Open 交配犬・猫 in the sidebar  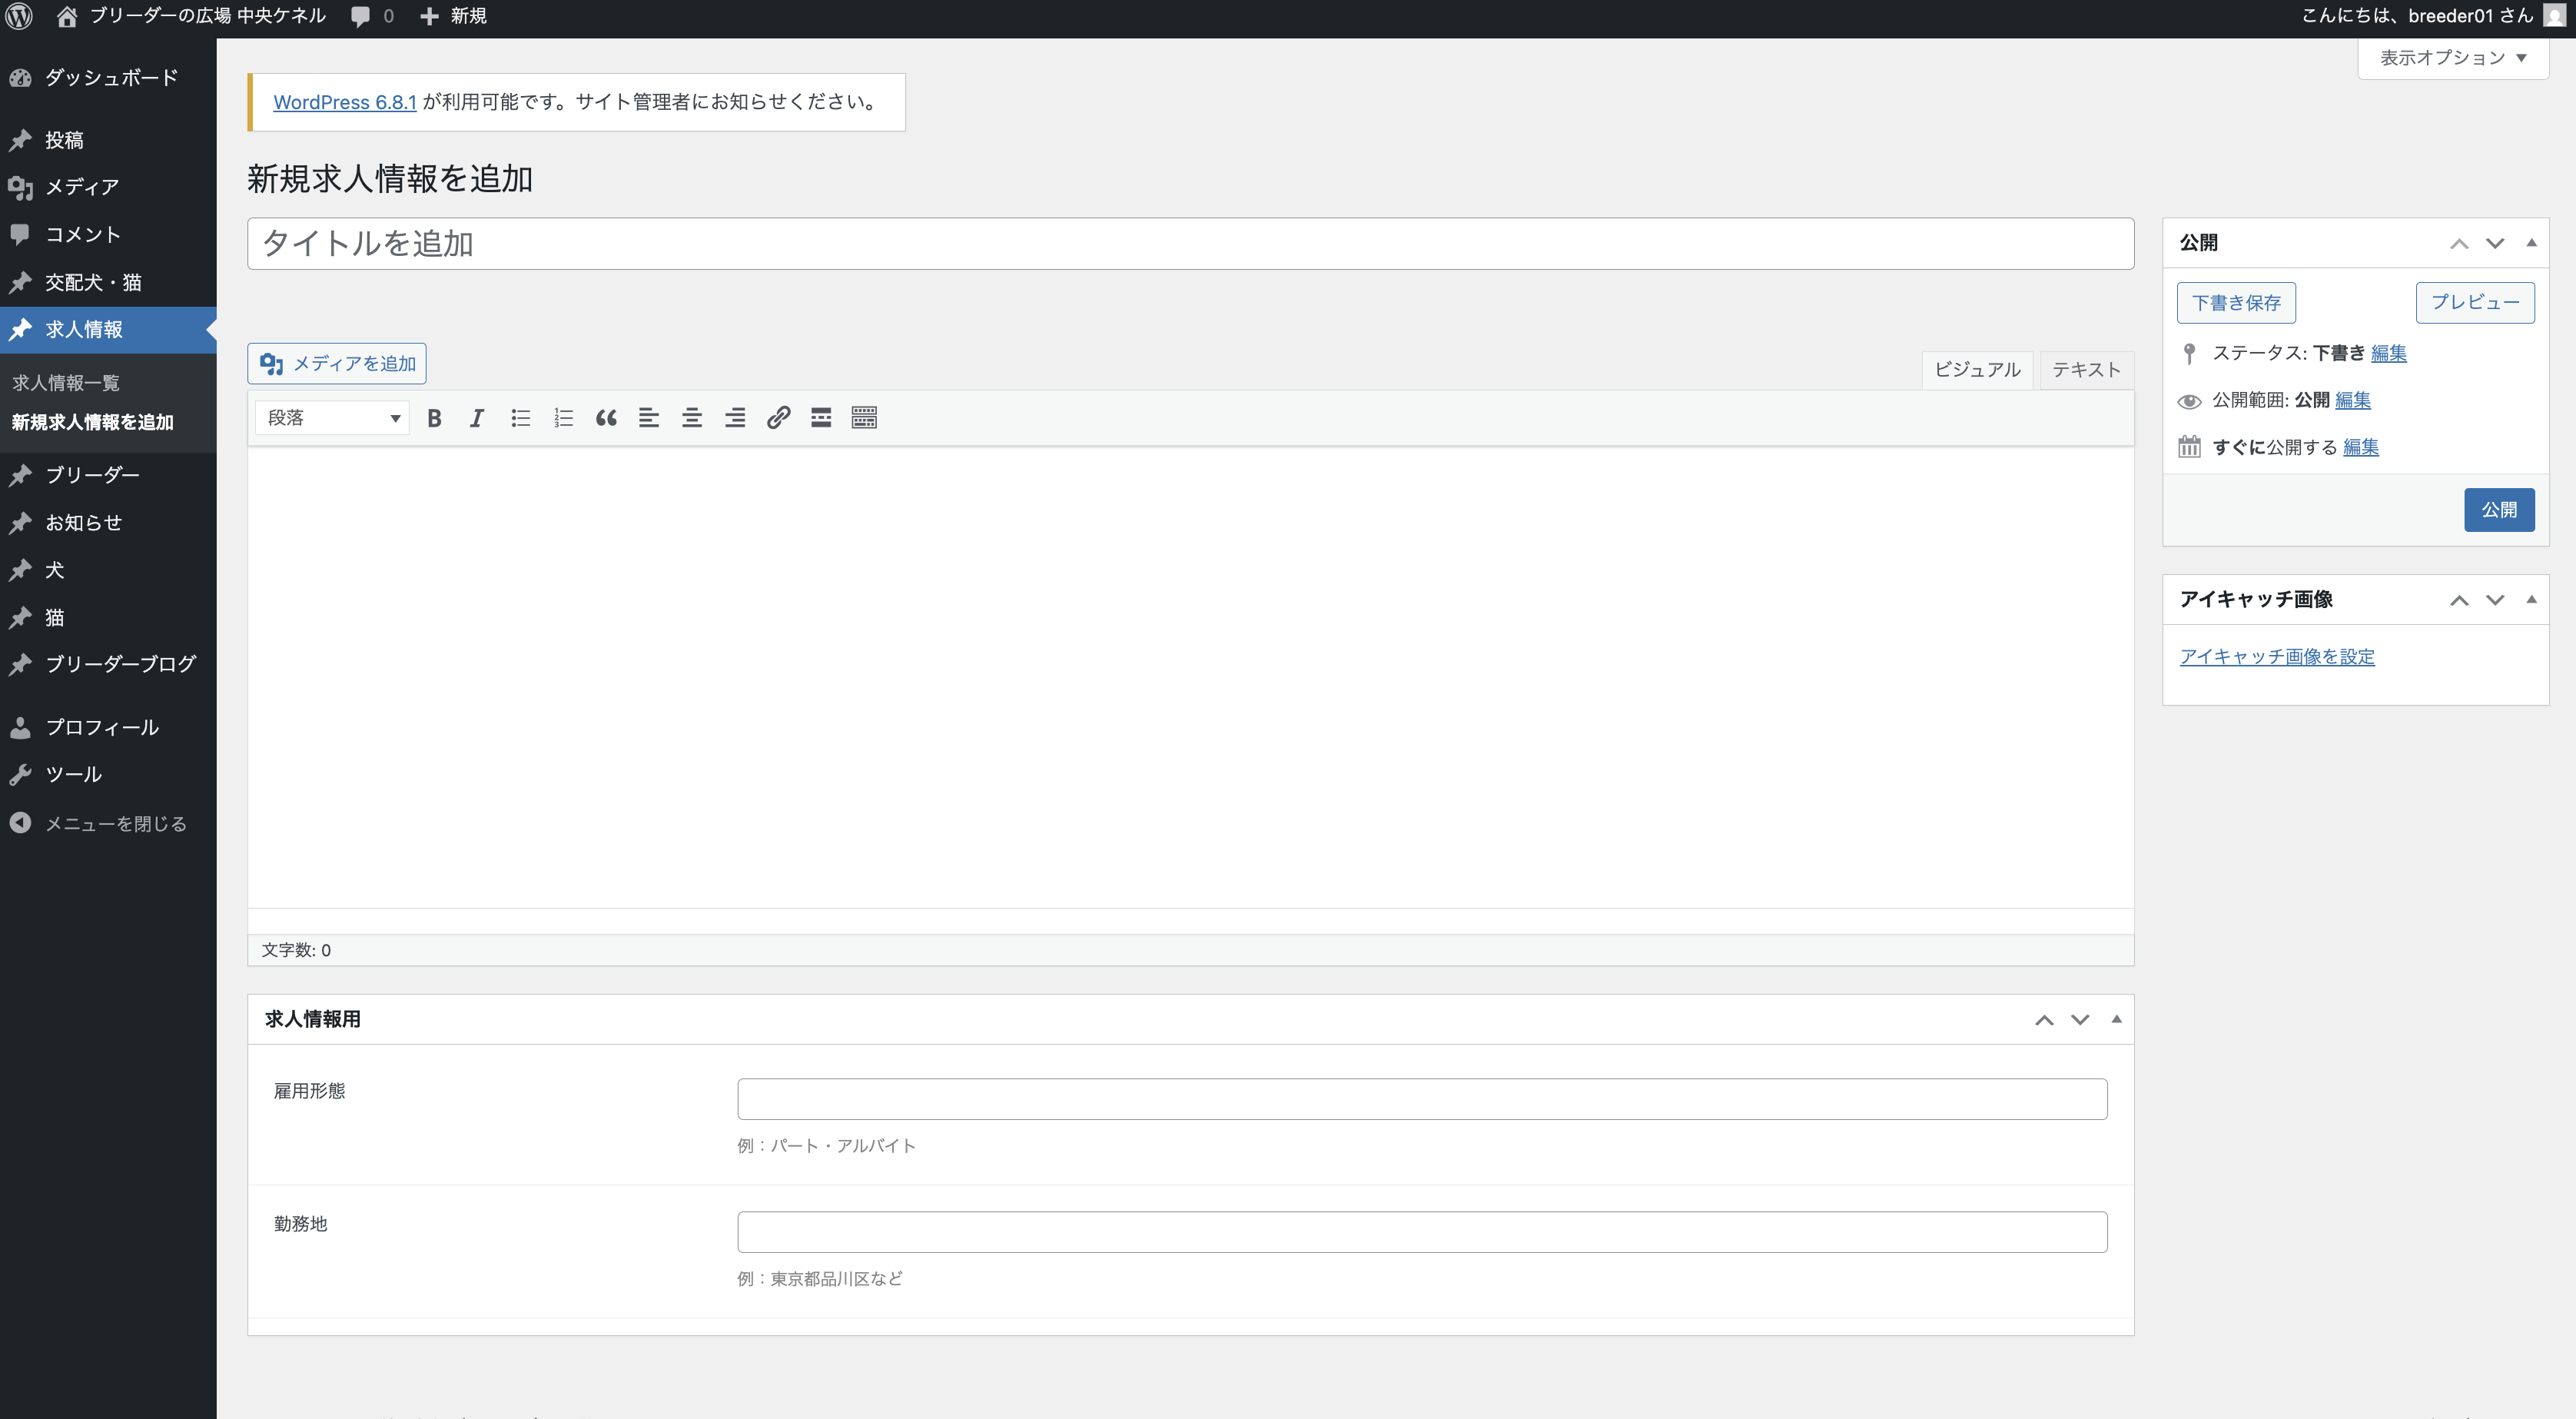[x=108, y=283]
